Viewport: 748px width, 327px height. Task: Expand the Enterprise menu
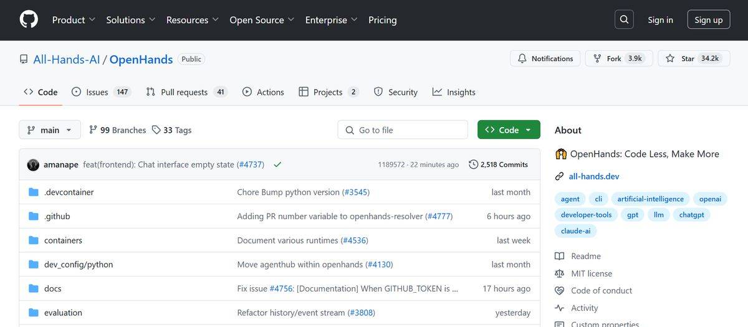[331, 20]
